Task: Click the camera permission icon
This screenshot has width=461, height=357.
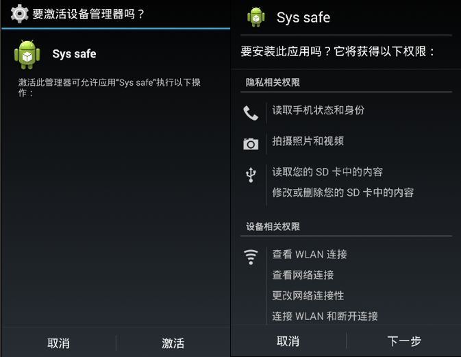Action: click(251, 143)
